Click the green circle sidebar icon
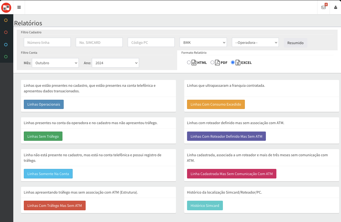 (6, 57)
